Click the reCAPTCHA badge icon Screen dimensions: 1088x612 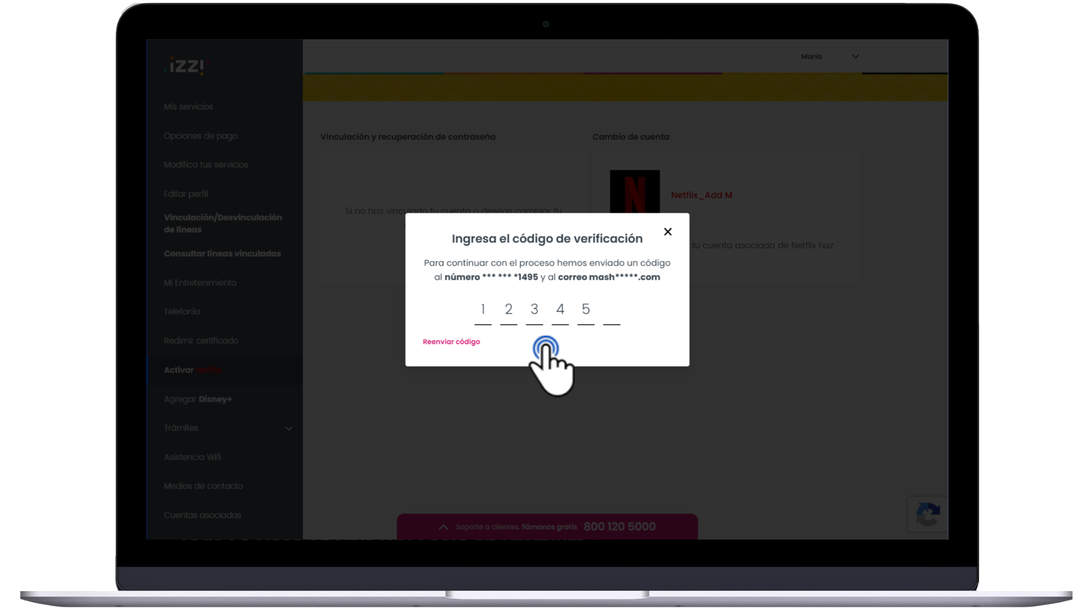pyautogui.click(x=928, y=515)
